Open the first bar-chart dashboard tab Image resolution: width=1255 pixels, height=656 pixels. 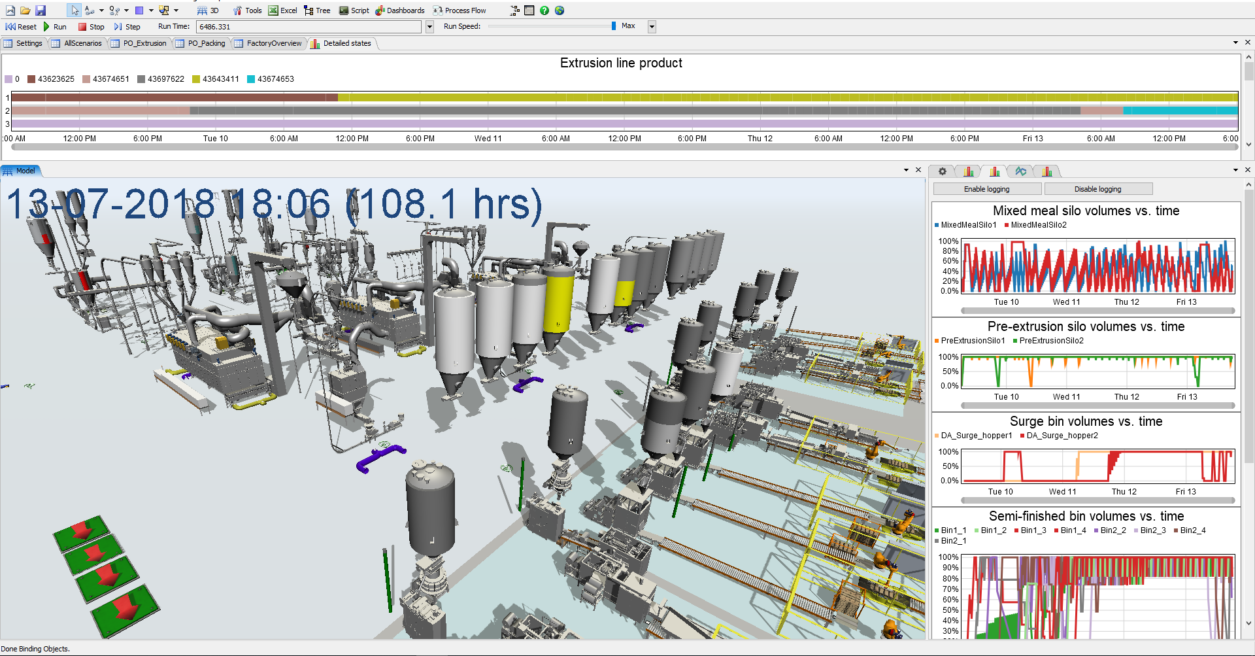click(968, 171)
